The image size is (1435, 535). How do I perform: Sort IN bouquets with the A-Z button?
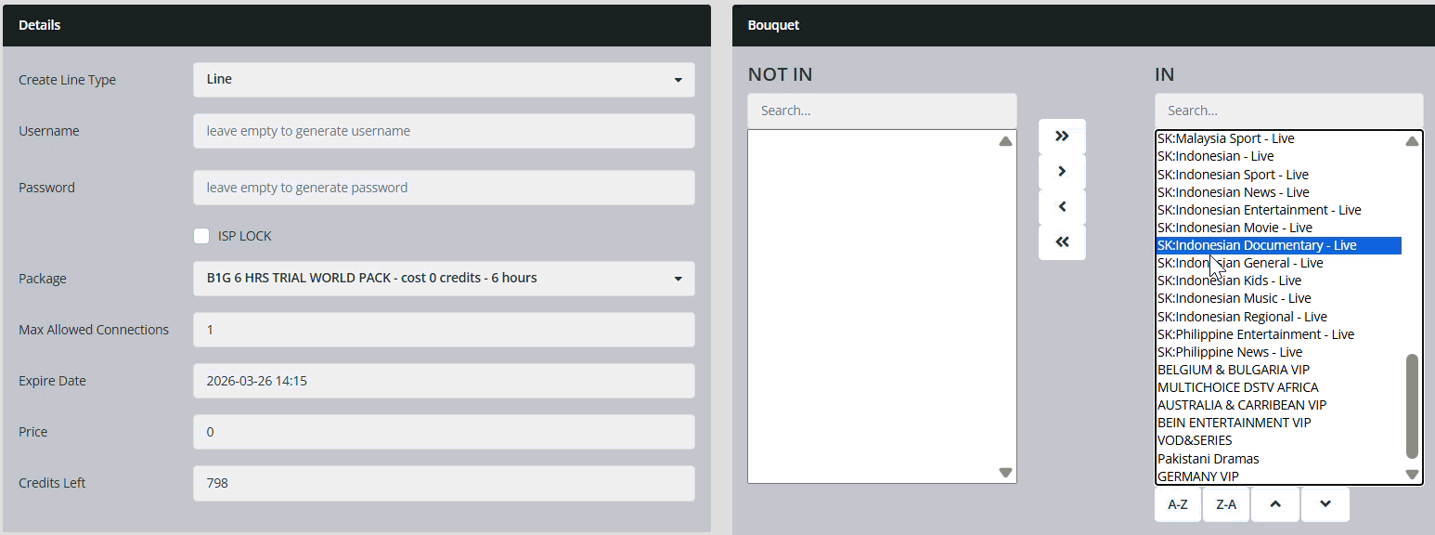tap(1177, 503)
